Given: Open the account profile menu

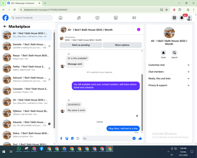Looking at the screenshot, I should [x=189, y=18].
